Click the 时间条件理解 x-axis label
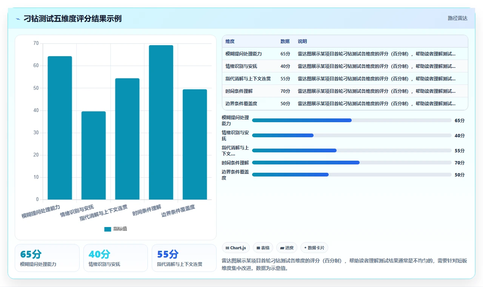483x287 pixels. pyautogui.click(x=147, y=210)
